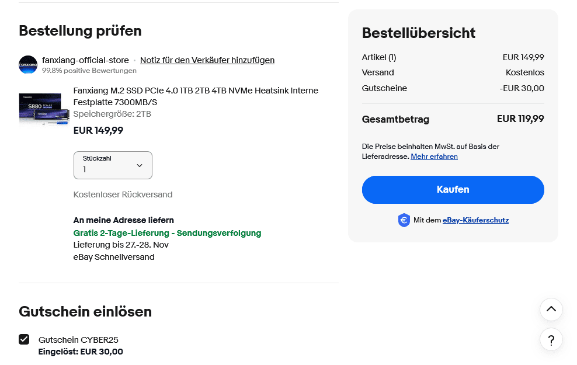
Task: Click Notiz für den Verkäufer hinzufügen
Action: click(x=207, y=60)
